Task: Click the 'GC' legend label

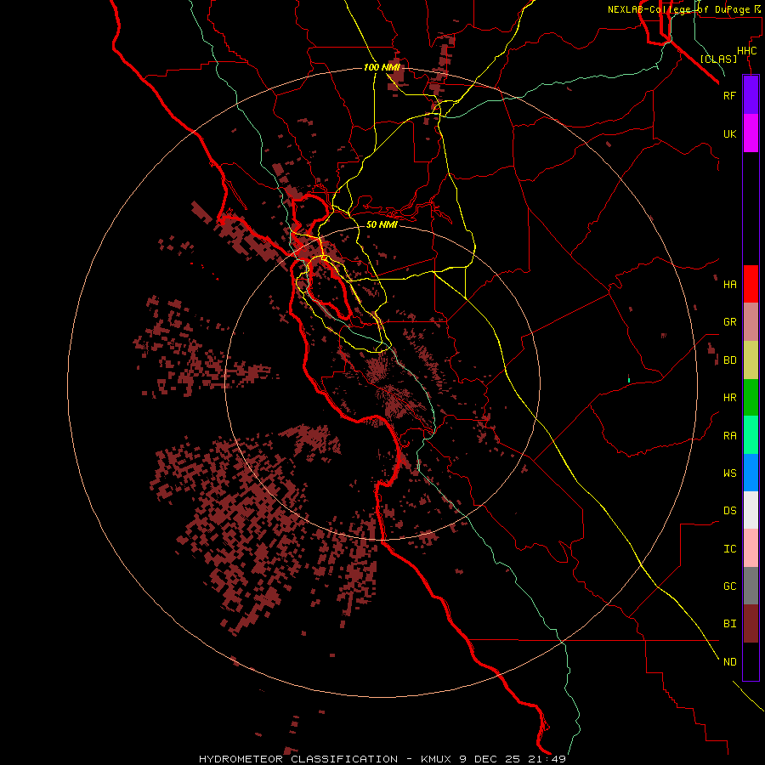Action: (729, 586)
